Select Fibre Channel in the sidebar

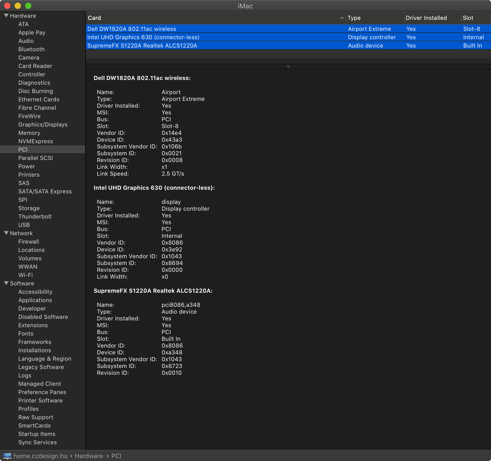click(x=37, y=108)
